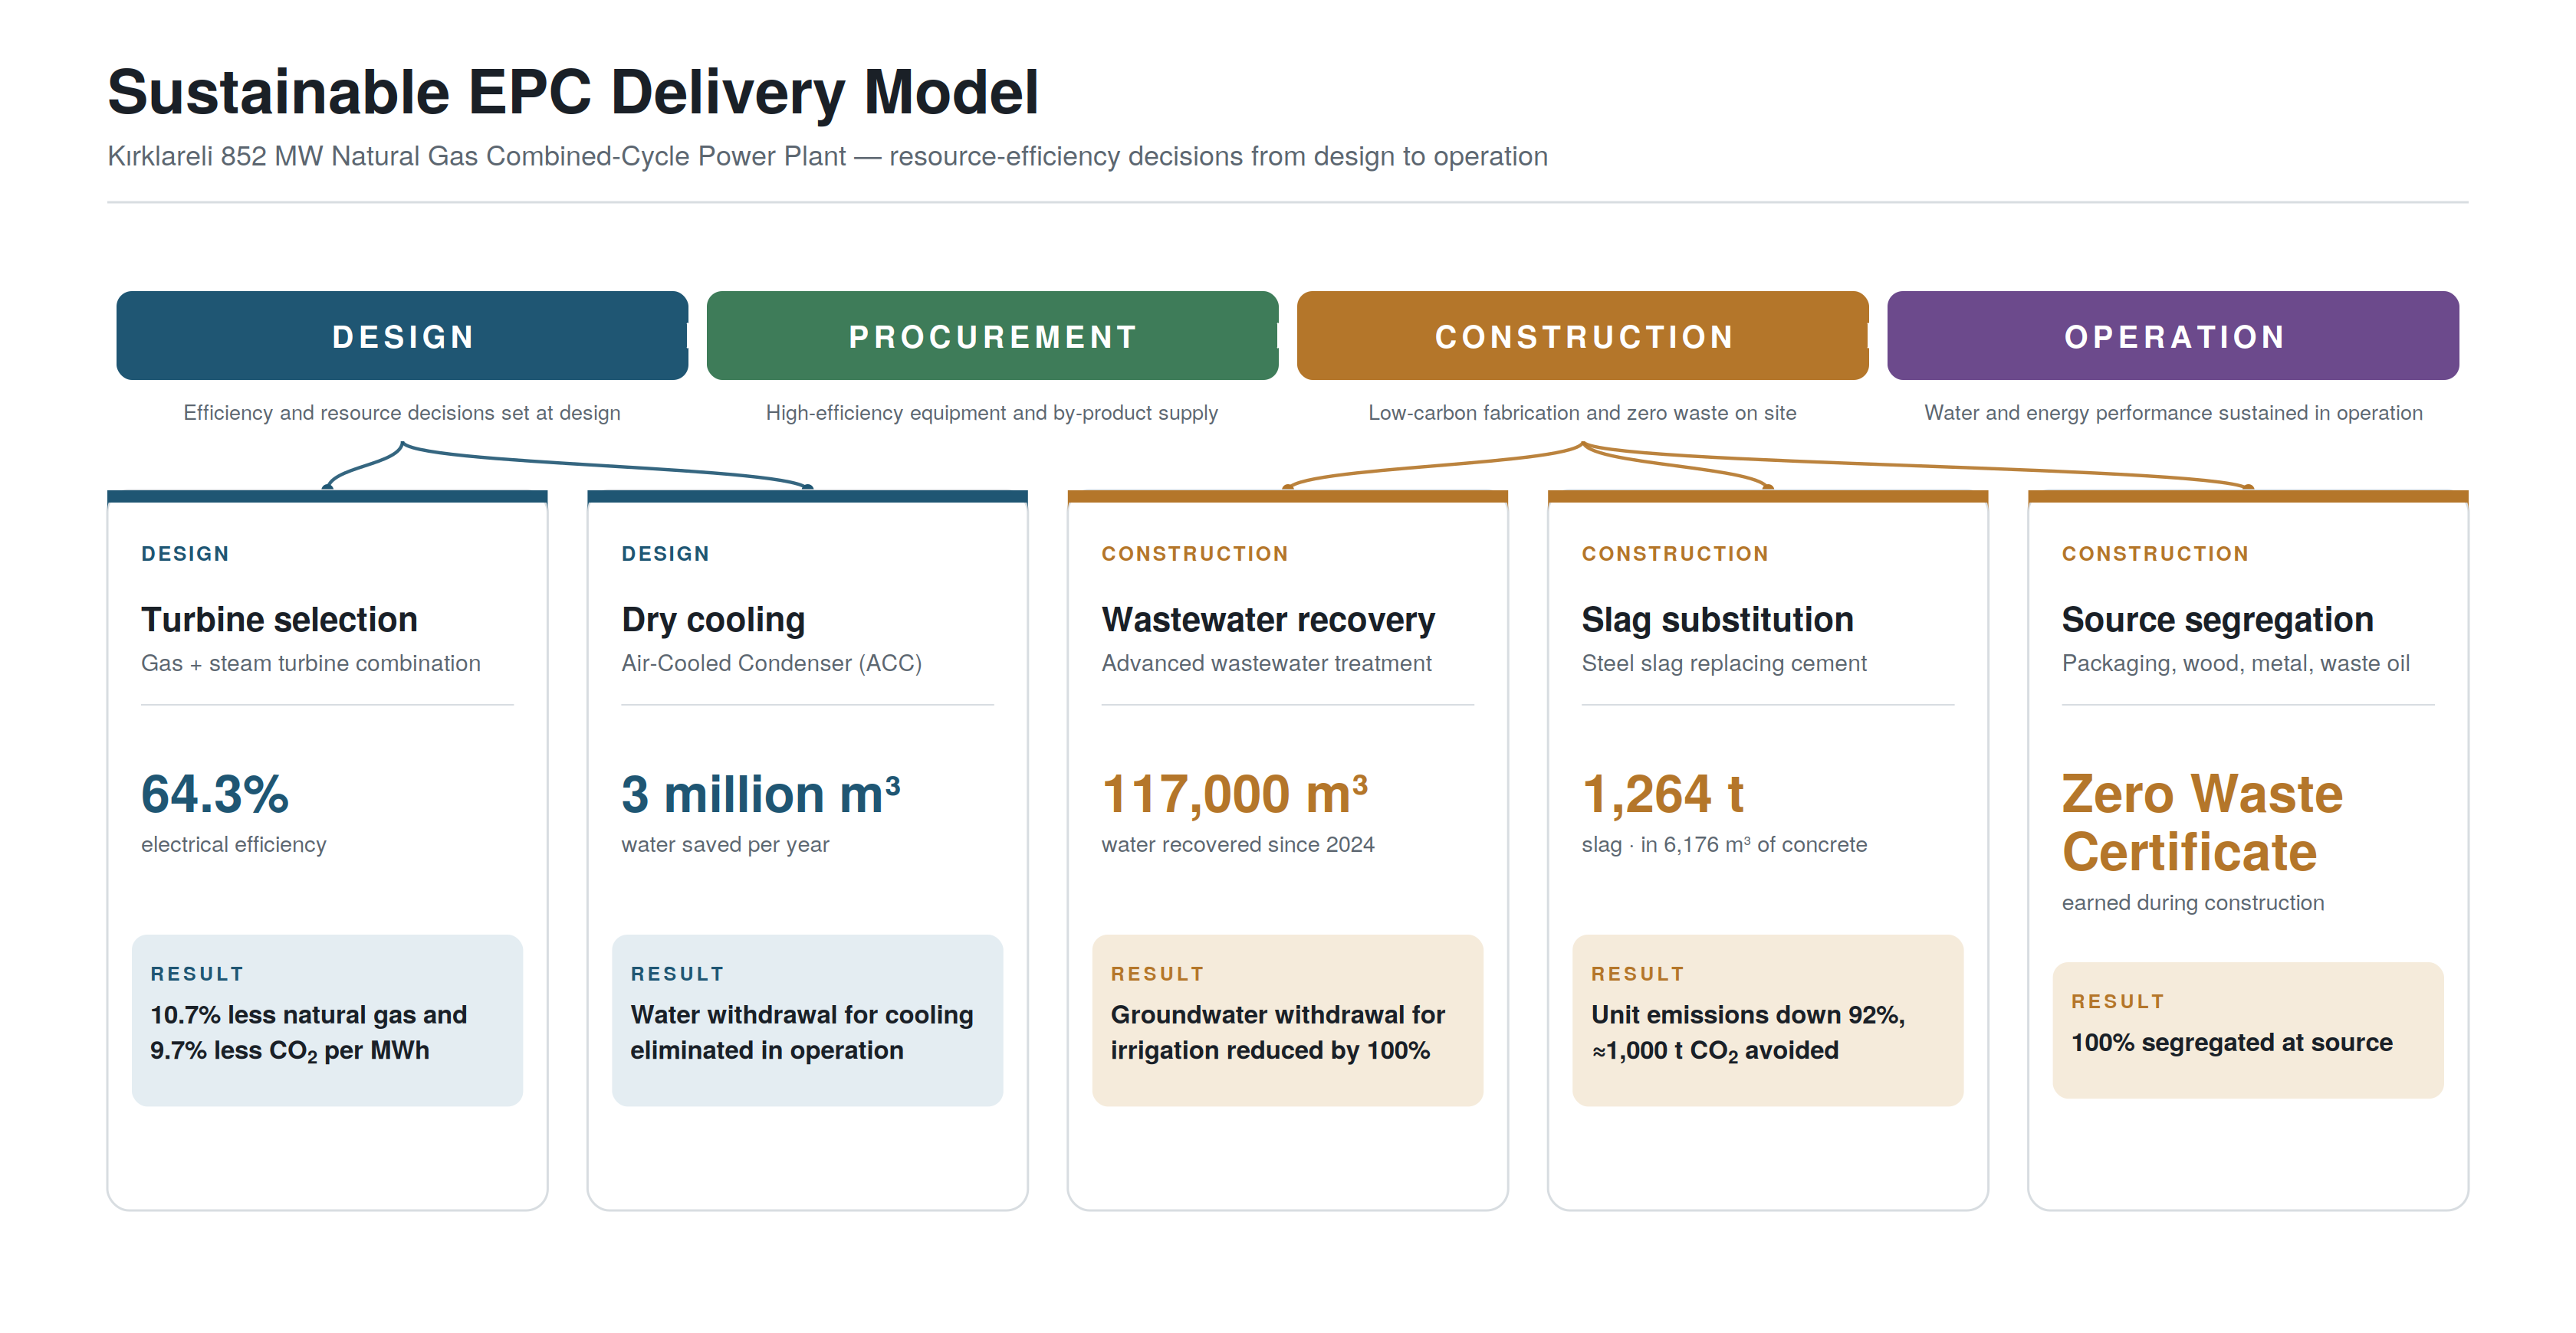Click the 3 million m³ value

coord(761,794)
